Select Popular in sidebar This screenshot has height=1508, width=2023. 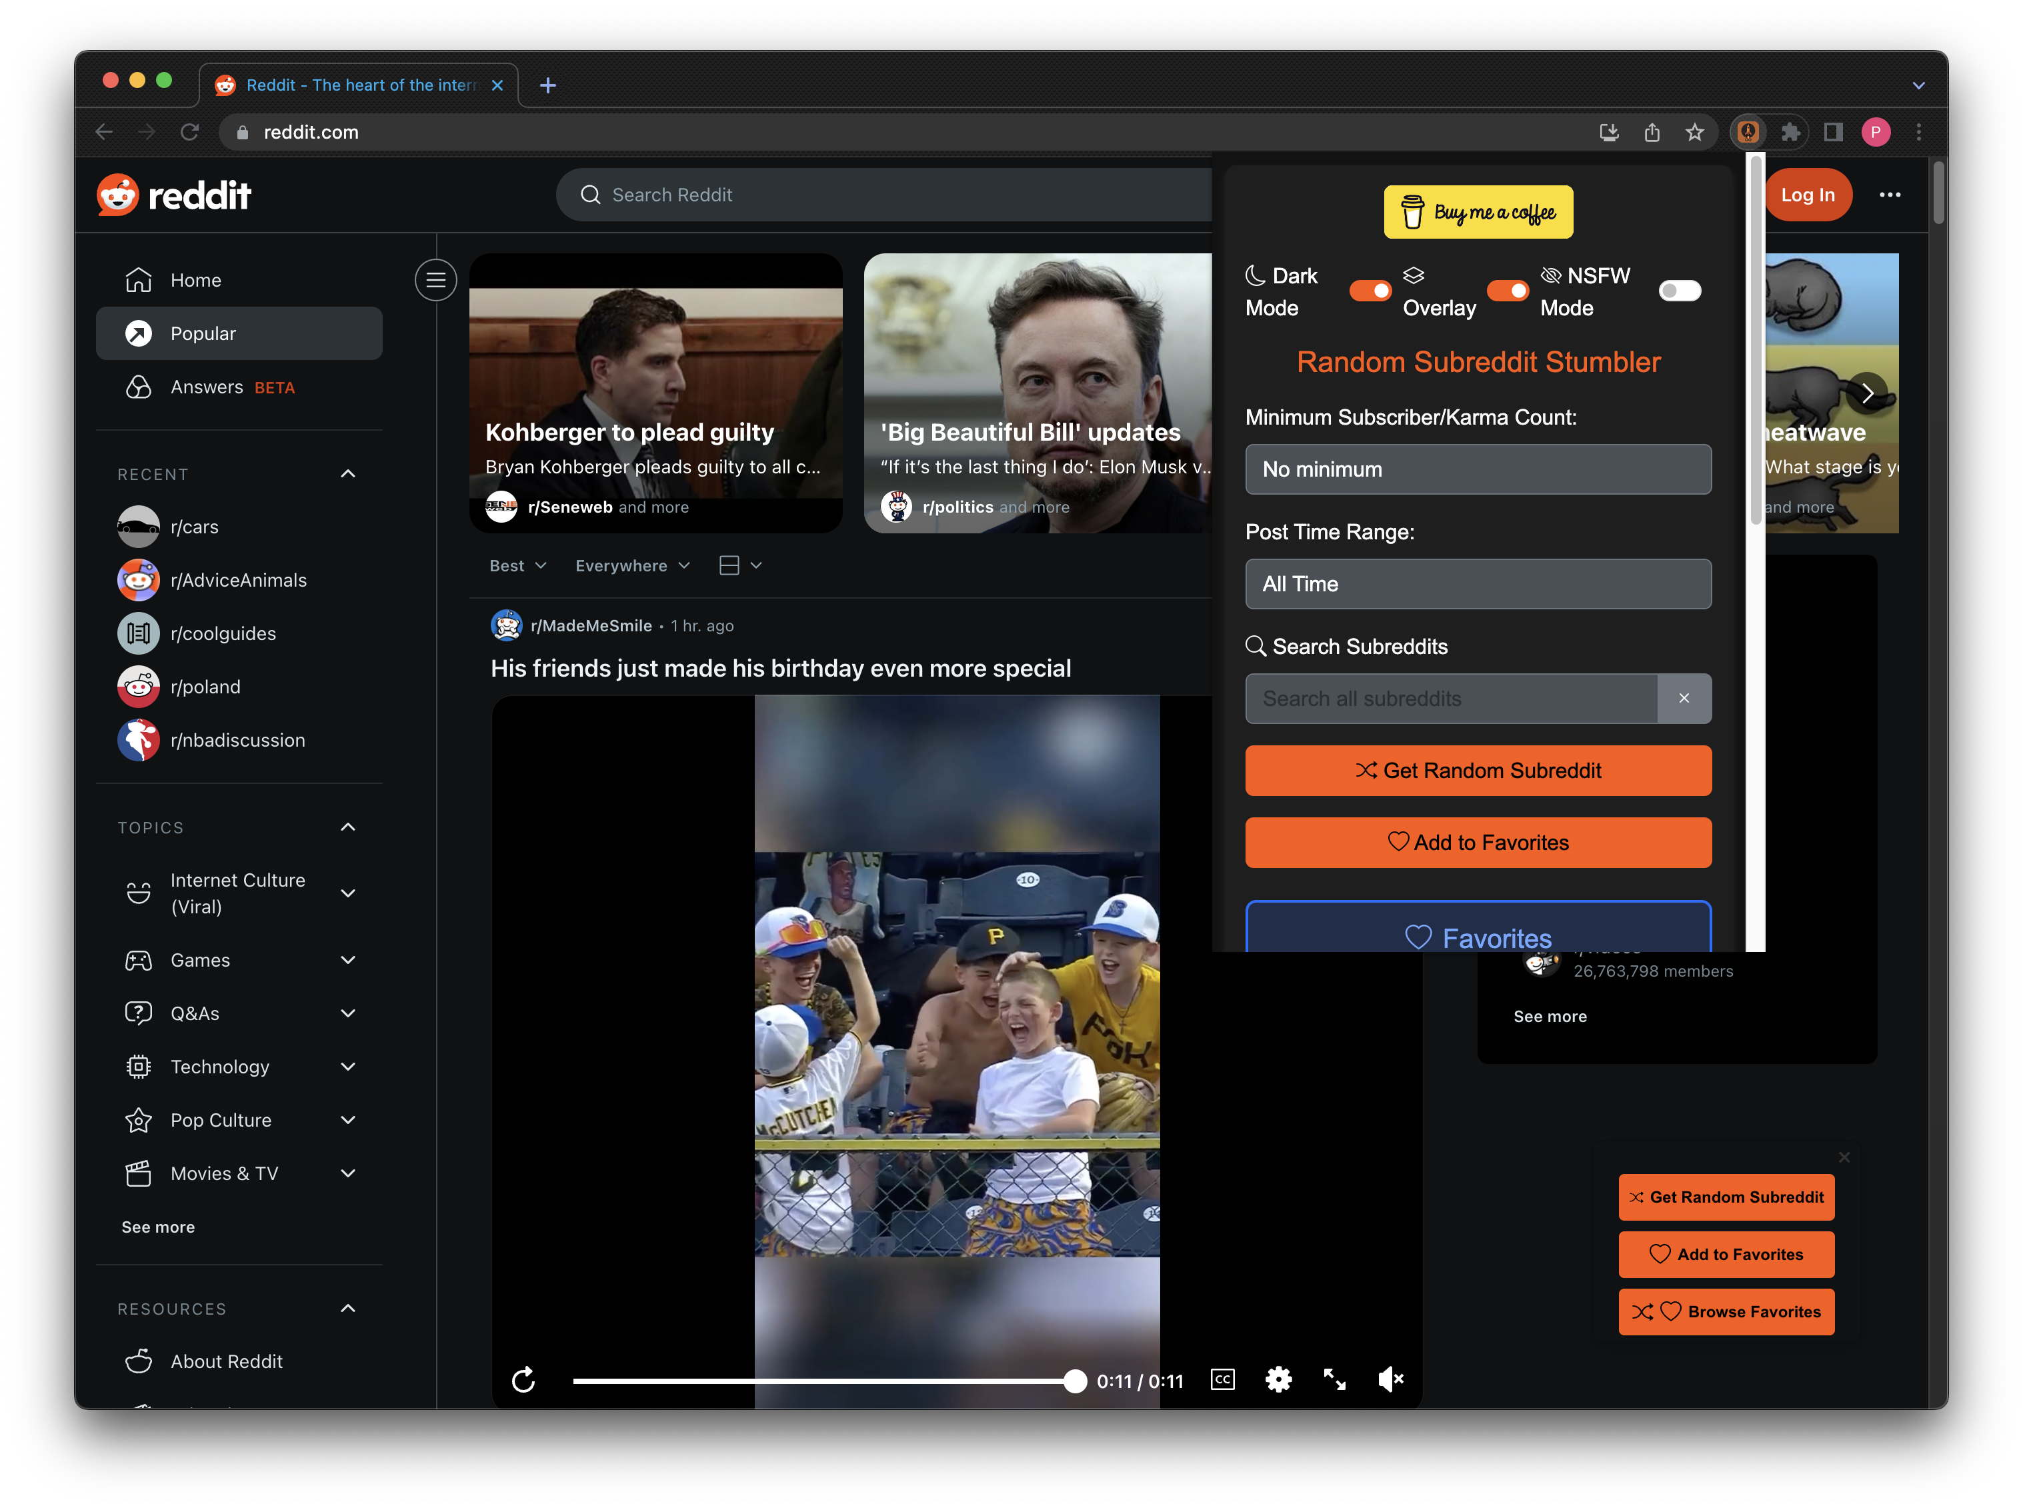[x=238, y=333]
